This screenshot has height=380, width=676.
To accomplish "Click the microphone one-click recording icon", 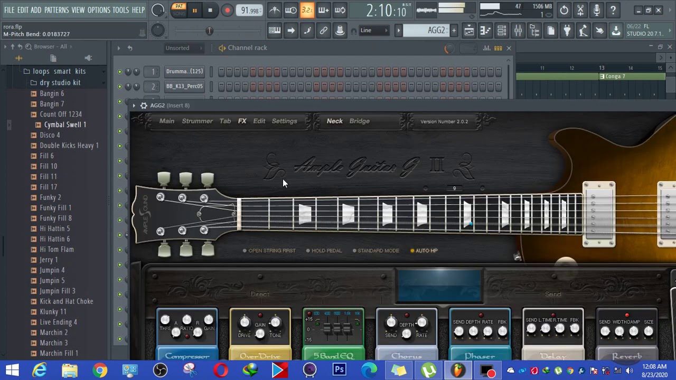I will pos(597,10).
